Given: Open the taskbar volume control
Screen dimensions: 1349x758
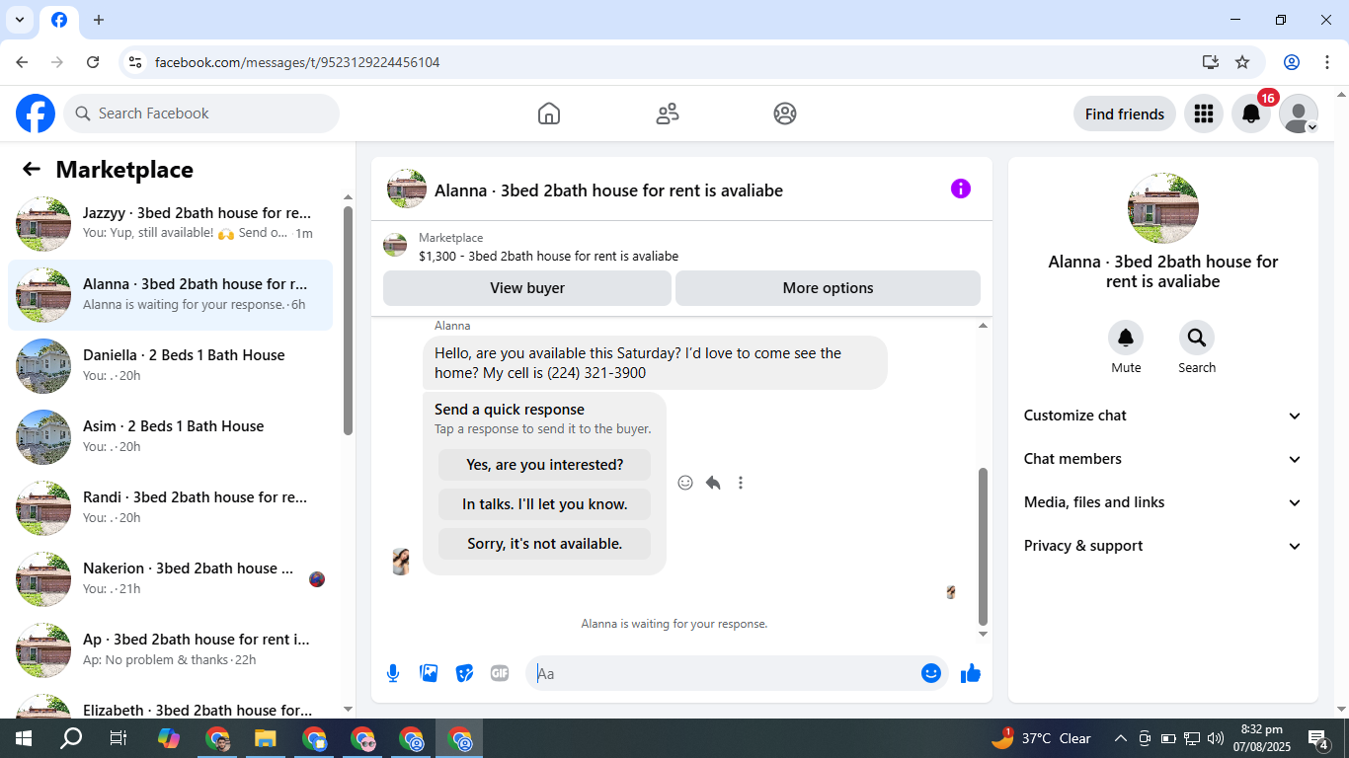Looking at the screenshot, I should click(x=1216, y=738).
